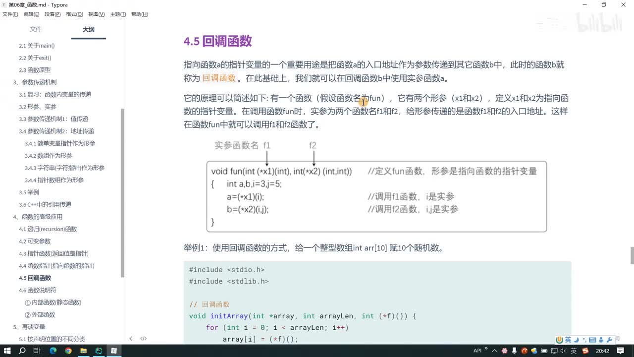This screenshot has height=357, width=634.
Task: Launch Google Chrome from the taskbar
Action: [68, 351]
